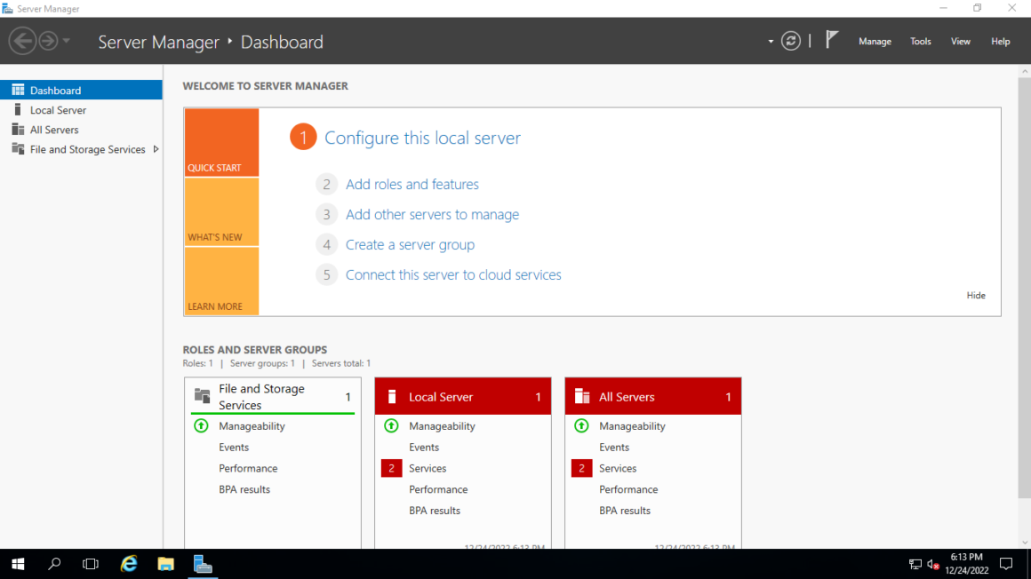Open the notifications flag icon
The height and width of the screenshot is (579, 1031).
[831, 39]
